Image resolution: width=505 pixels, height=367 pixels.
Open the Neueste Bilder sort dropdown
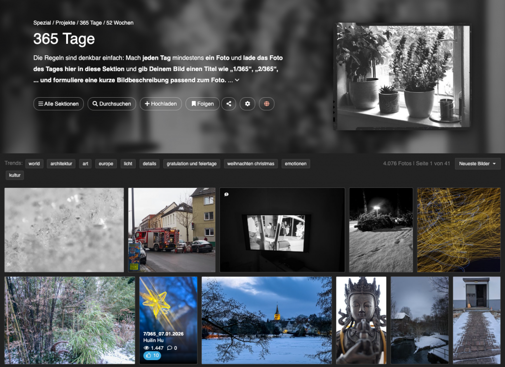[477, 164]
